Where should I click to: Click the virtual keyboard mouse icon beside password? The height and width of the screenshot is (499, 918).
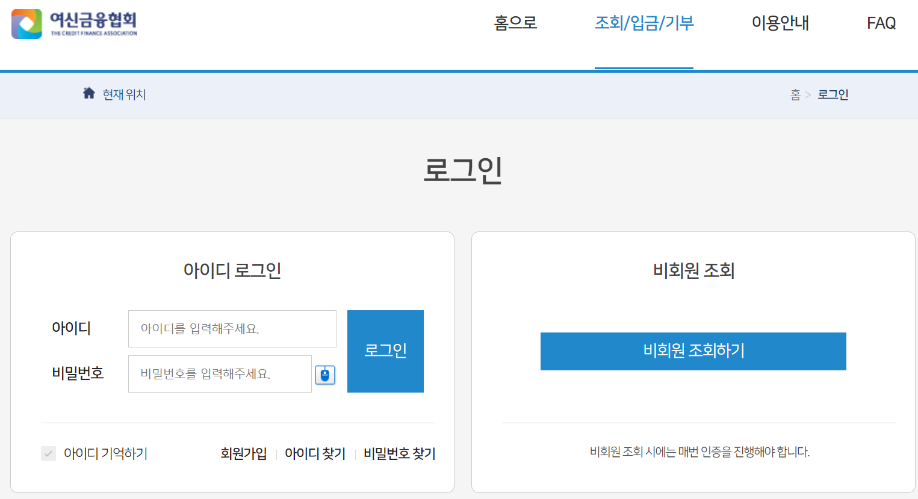point(325,374)
